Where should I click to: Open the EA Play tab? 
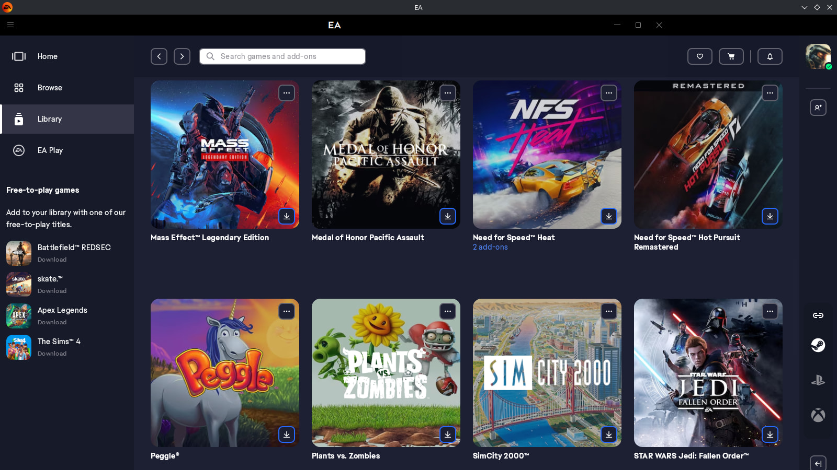(x=50, y=150)
